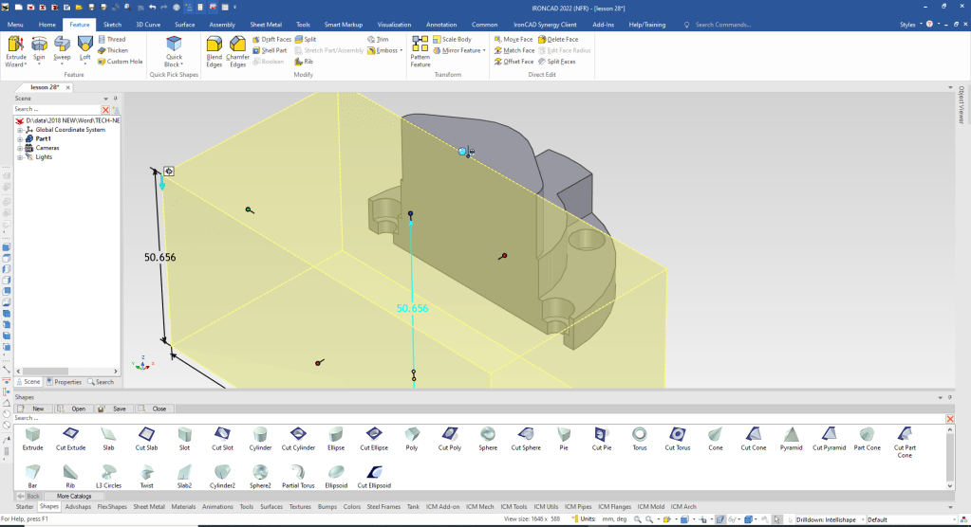Select the Spin feature tool

tap(39, 50)
